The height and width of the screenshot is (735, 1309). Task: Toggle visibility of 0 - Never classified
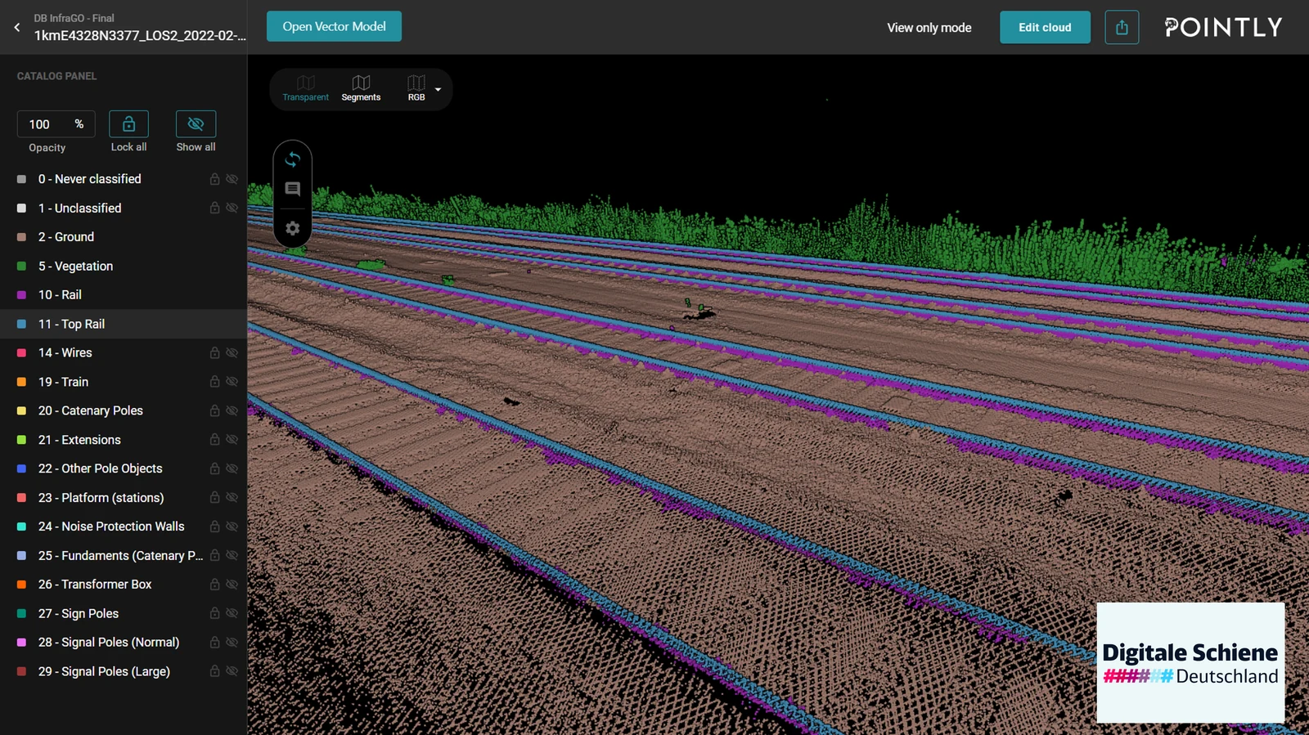232,179
